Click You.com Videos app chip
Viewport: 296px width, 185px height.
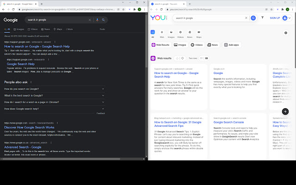(x=197, y=45)
